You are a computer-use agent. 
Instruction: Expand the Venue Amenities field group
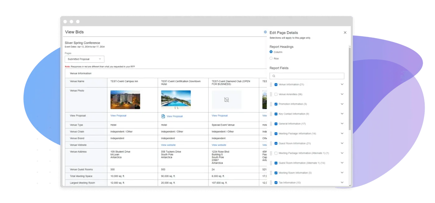342,94
